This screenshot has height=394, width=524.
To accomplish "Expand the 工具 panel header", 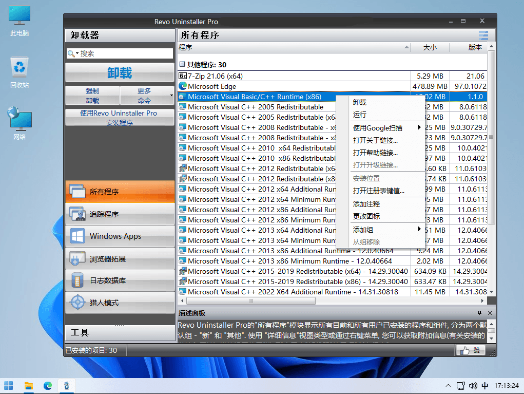I will (120, 332).
